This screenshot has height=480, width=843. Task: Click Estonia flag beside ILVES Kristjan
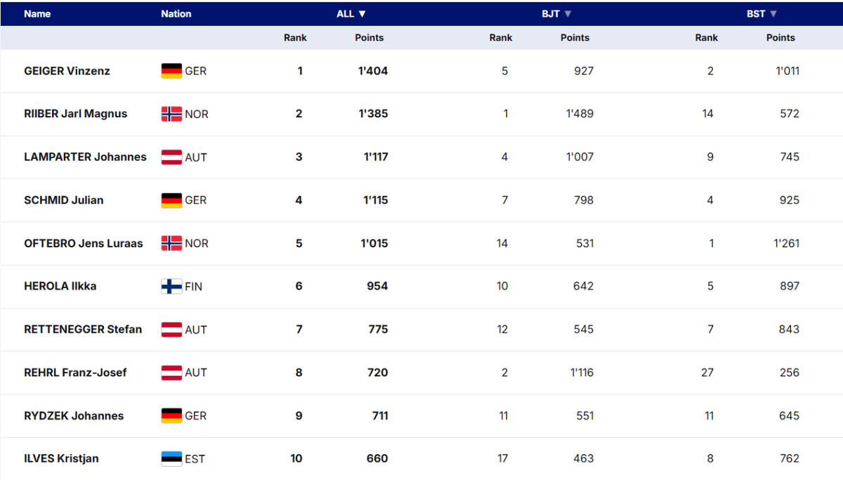coord(171,459)
